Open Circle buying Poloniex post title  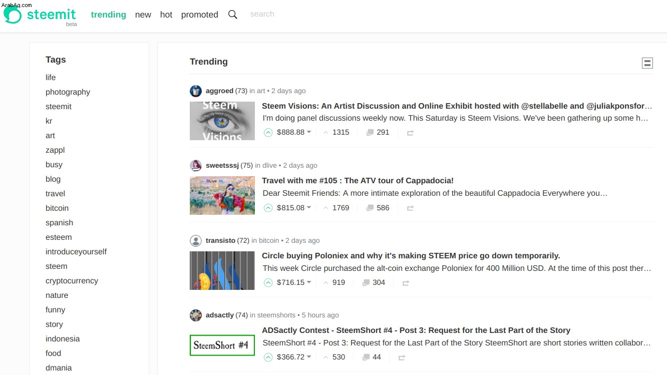pos(411,256)
